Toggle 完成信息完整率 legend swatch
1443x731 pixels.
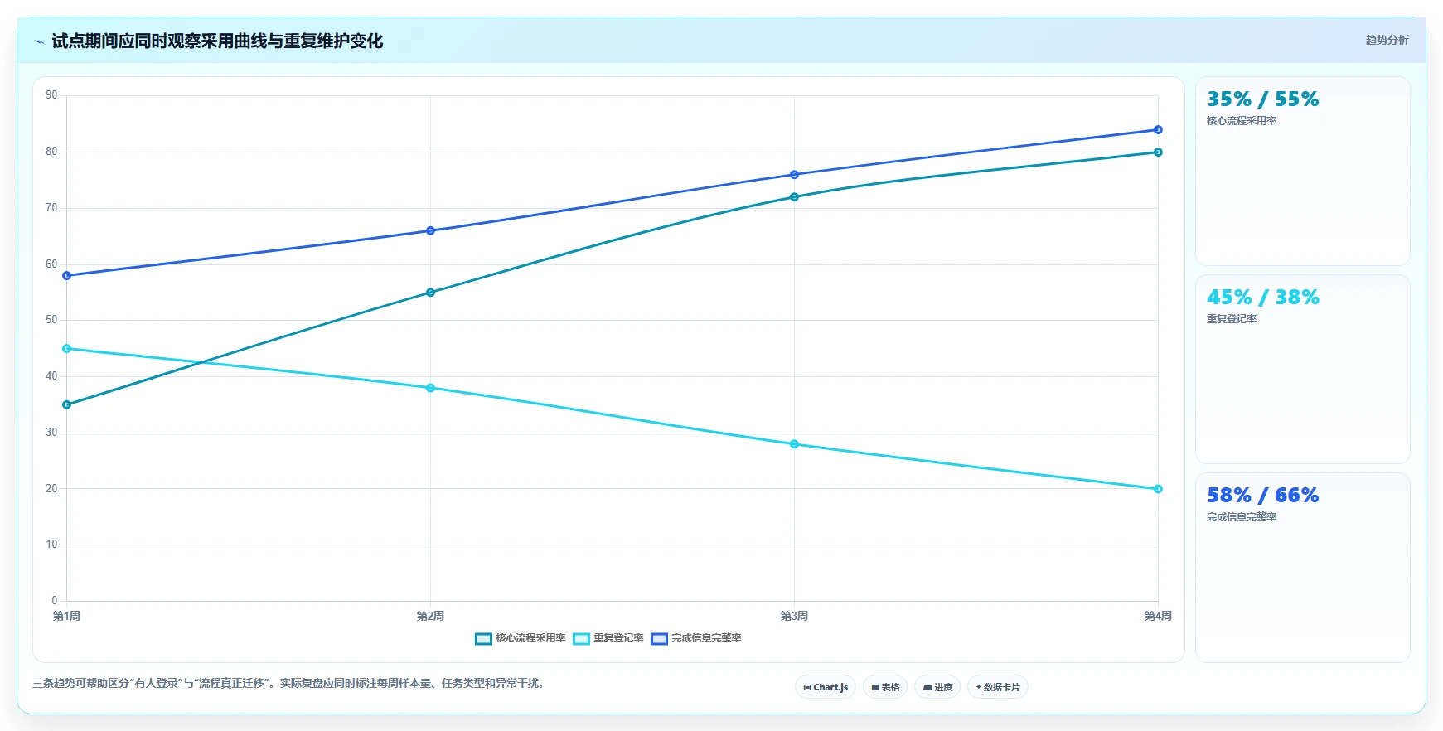659,639
